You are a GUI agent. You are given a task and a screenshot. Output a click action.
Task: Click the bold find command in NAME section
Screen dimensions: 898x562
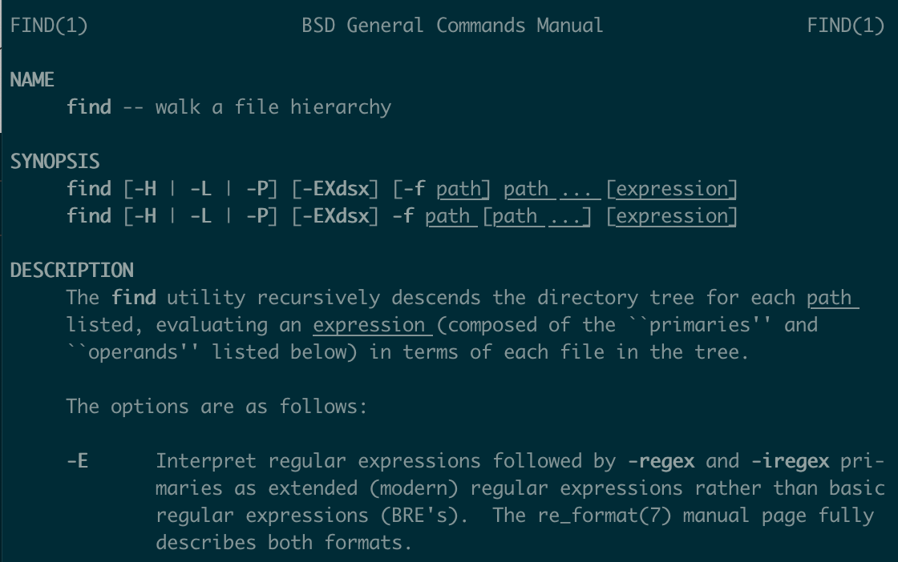[89, 107]
